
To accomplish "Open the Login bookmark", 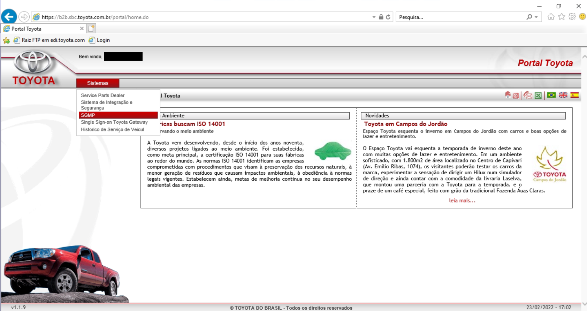I will 99,40.
